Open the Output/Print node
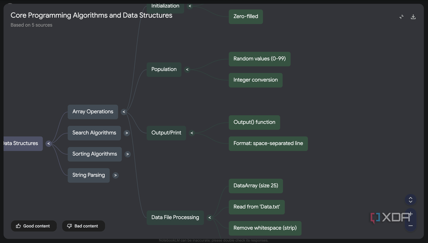The image size is (428, 243). click(166, 133)
